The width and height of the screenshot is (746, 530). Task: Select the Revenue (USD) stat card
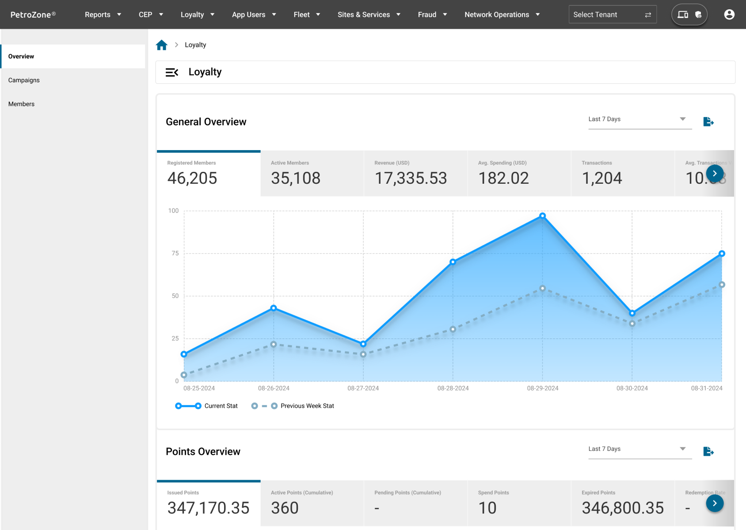415,174
